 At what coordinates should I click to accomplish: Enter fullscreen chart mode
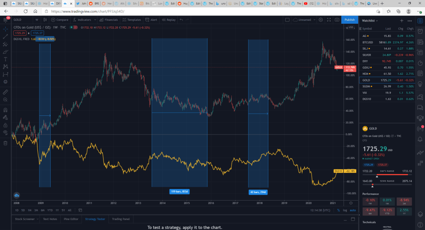328,20
